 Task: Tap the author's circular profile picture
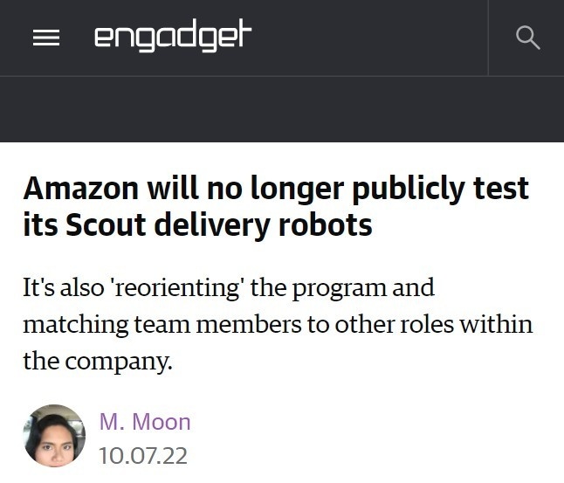pyautogui.click(x=54, y=435)
